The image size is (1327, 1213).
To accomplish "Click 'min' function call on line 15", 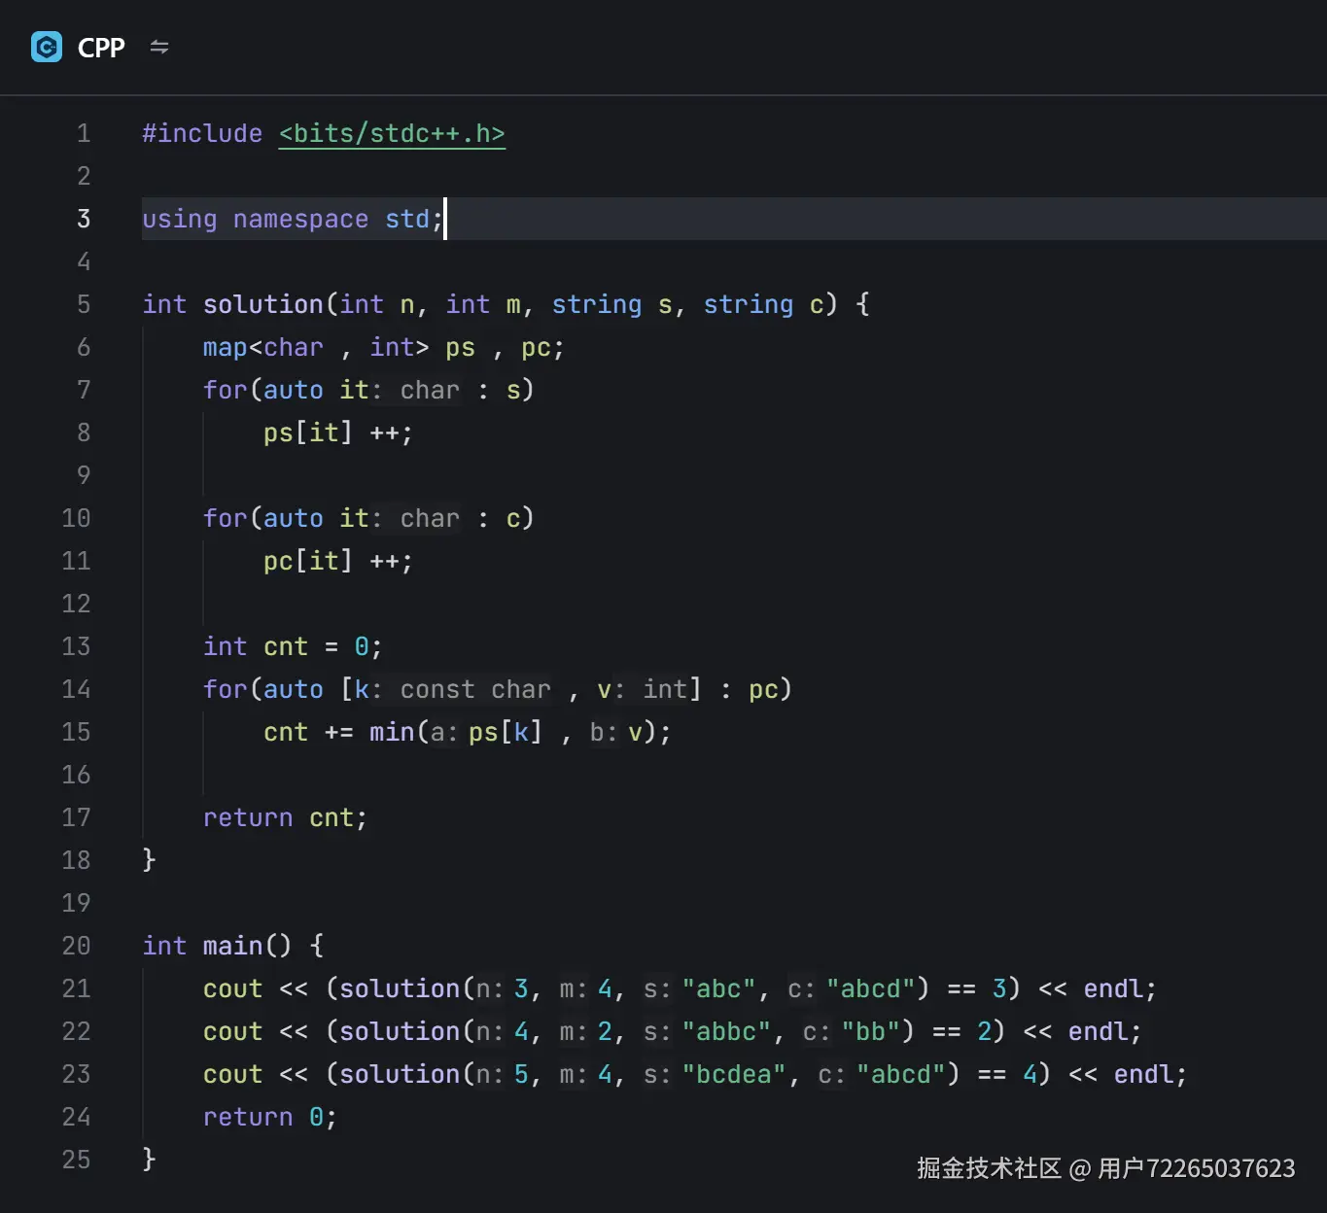I will 391,732.
